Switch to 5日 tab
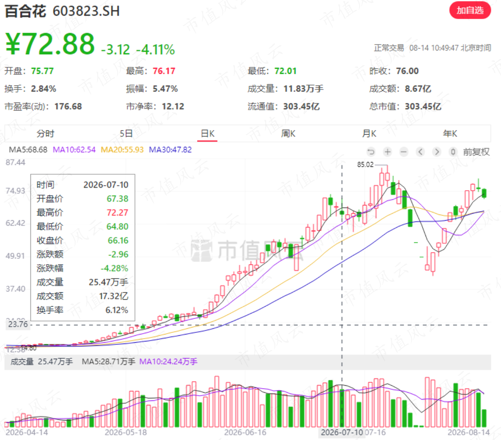 pos(126,133)
